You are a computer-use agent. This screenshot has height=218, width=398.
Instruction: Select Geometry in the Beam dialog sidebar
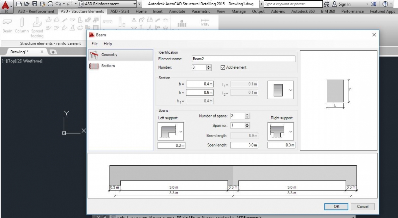pyautogui.click(x=109, y=55)
